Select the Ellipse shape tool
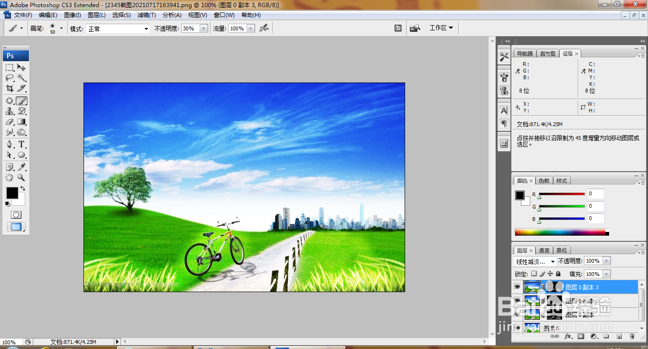Screen dimensions: 648x349 tap(21, 155)
